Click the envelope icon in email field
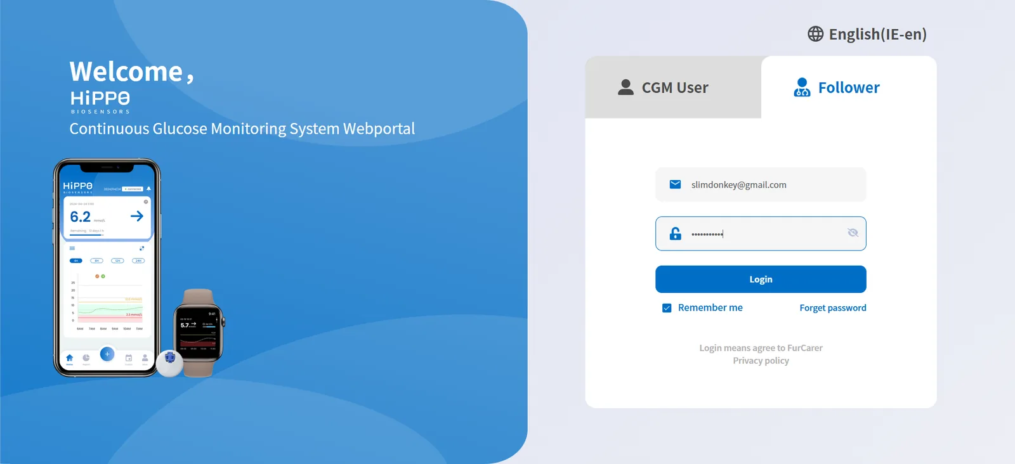The image size is (1015, 464). (675, 184)
